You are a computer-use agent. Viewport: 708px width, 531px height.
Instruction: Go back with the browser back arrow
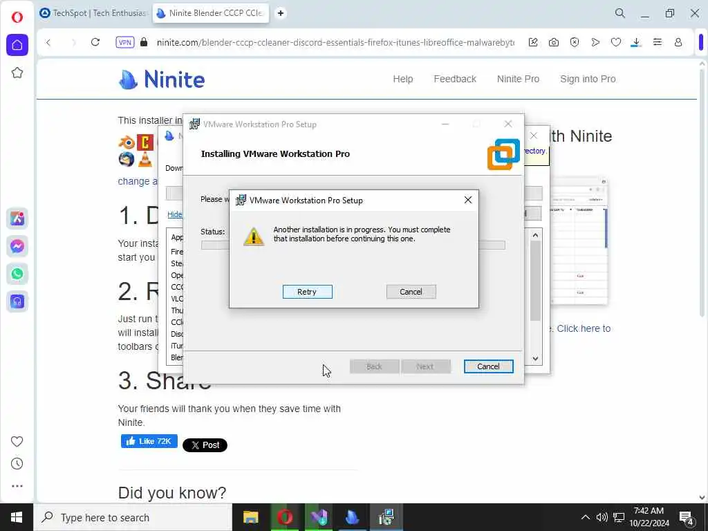(48, 42)
